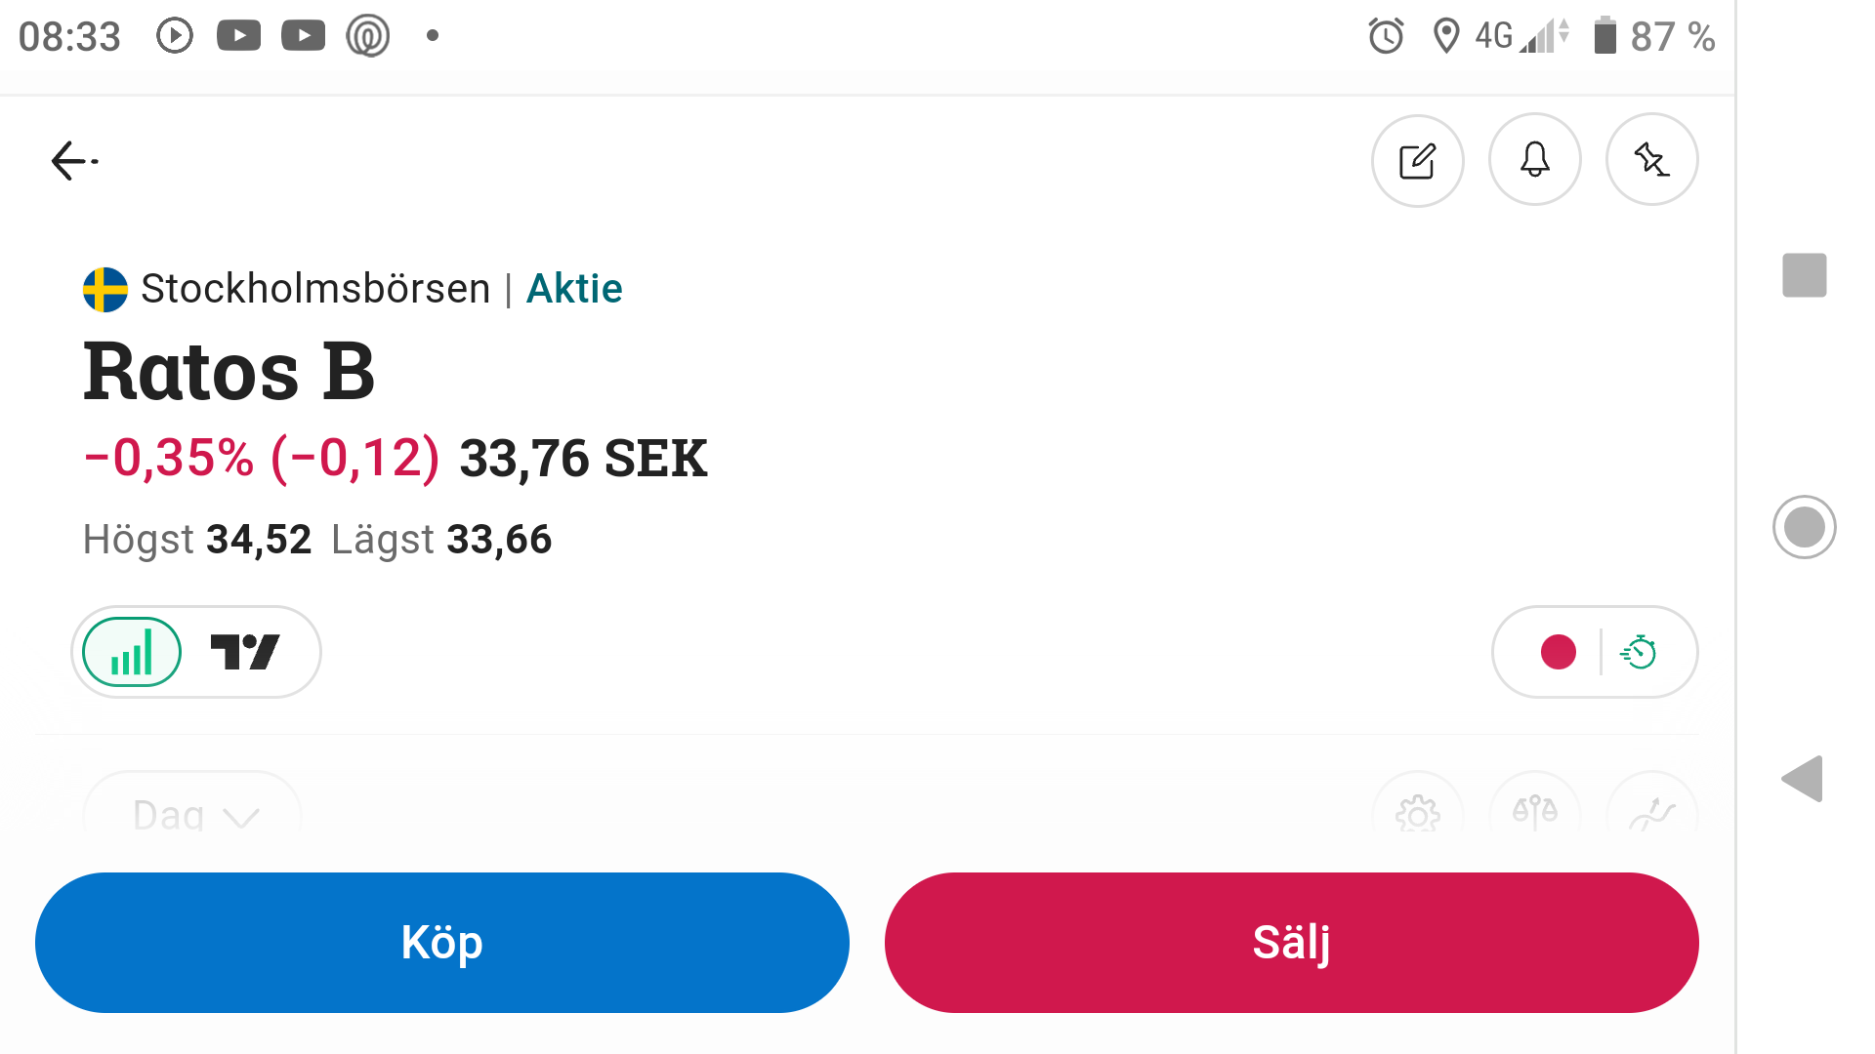Screen dimensions: 1875x1054
Task: Open the Aktie category link
Action: [574, 289]
